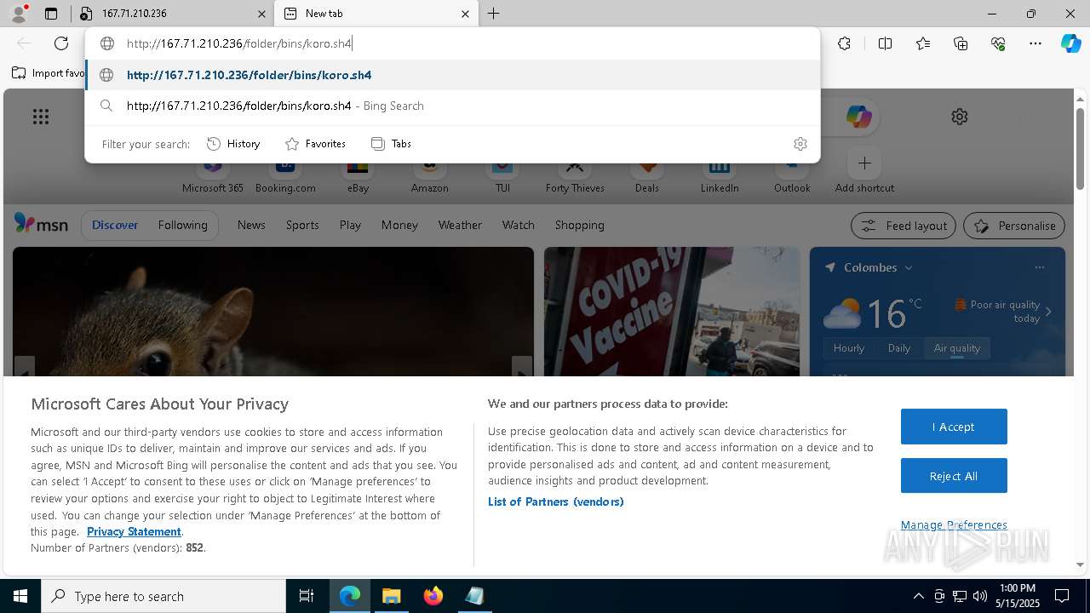Open Browser essentials icon
This screenshot has height=613, width=1090.
coord(998,43)
